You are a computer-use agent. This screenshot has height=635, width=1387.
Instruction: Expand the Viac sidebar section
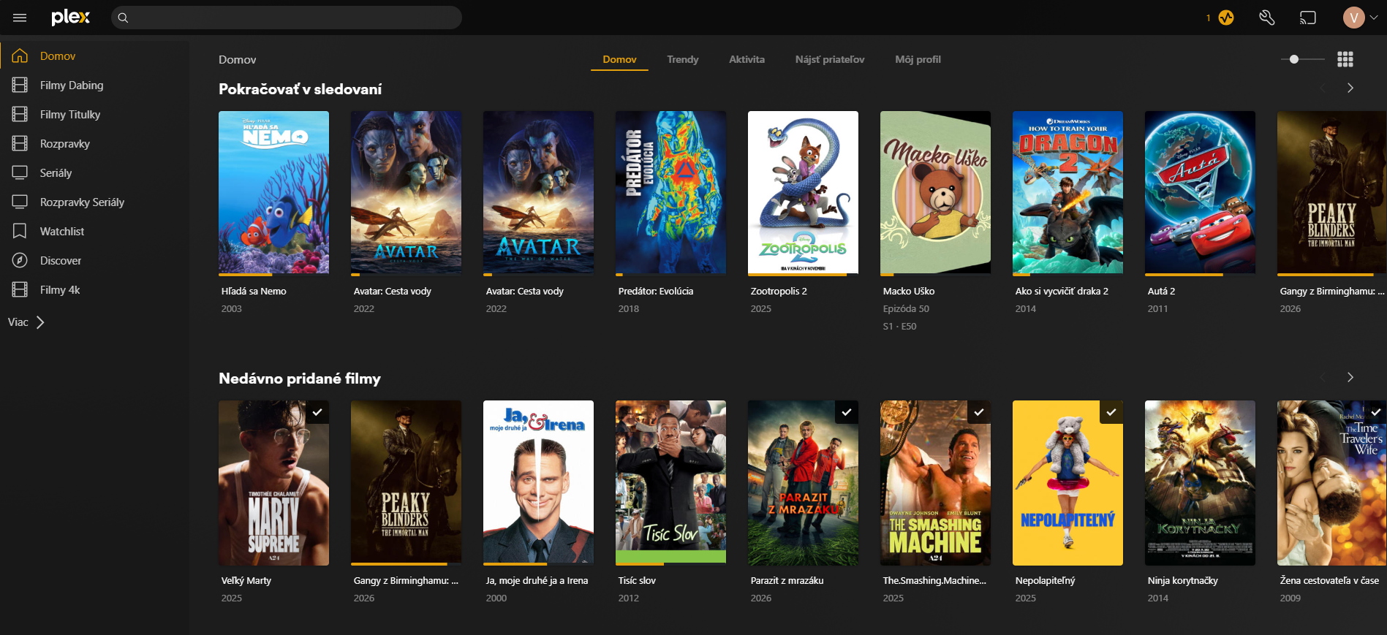pyautogui.click(x=26, y=322)
